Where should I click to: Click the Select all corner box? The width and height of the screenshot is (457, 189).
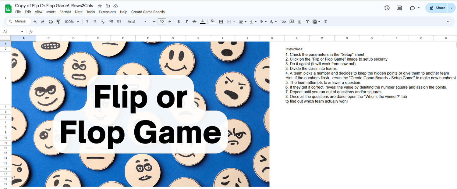tap(5, 38)
